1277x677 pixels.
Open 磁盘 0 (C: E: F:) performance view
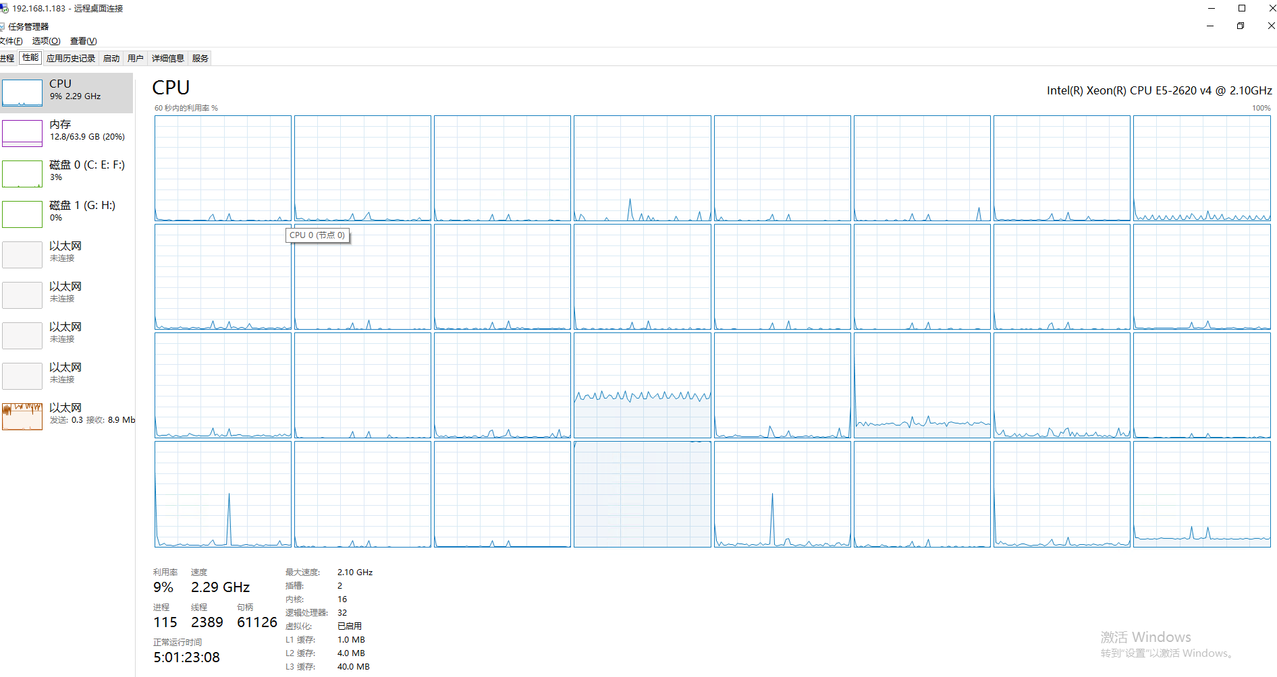coord(67,172)
